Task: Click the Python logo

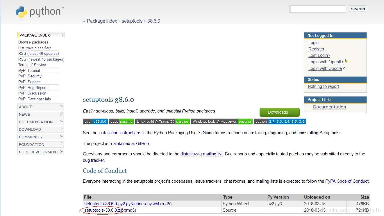Action: (x=39, y=12)
